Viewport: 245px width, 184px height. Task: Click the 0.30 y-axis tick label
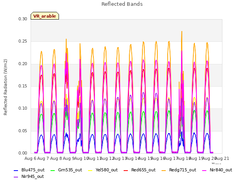23,19
